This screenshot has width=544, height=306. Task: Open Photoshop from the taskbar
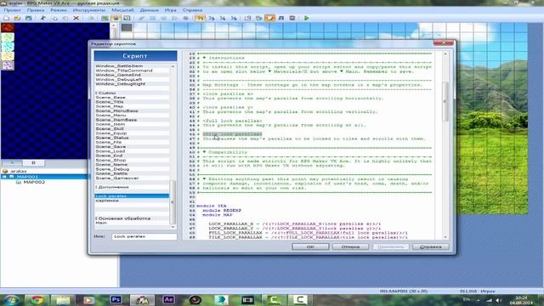(116, 300)
